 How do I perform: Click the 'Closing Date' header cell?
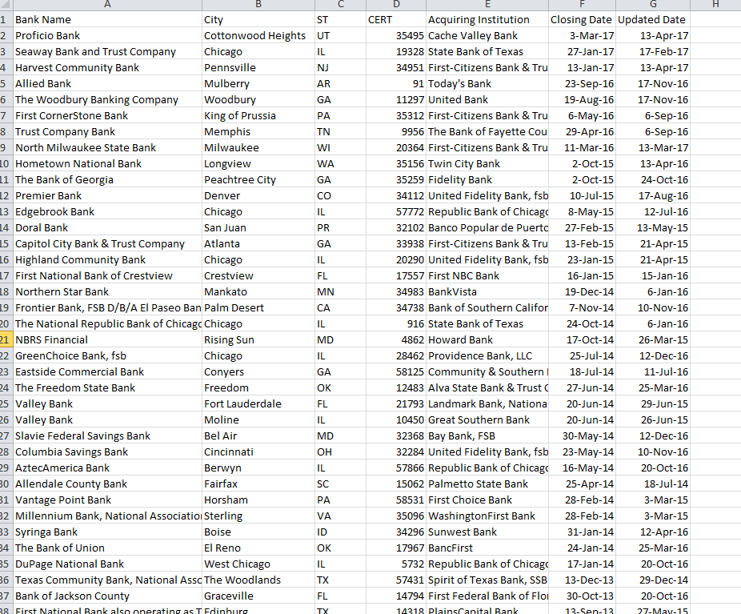coord(583,20)
